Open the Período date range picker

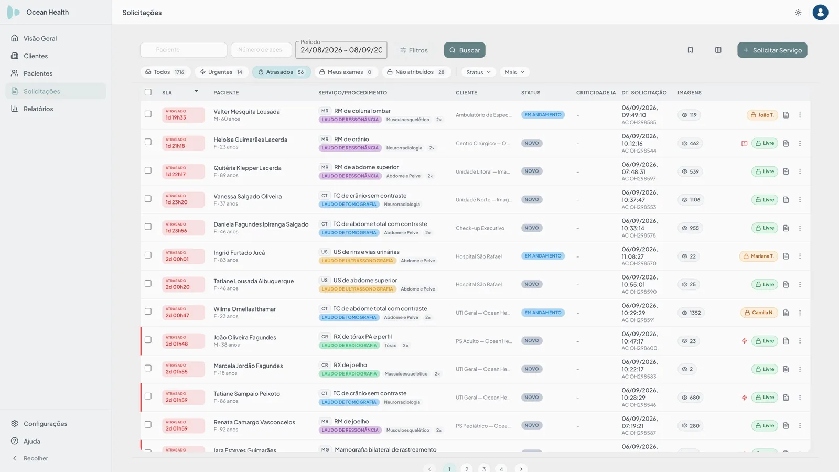click(x=341, y=50)
